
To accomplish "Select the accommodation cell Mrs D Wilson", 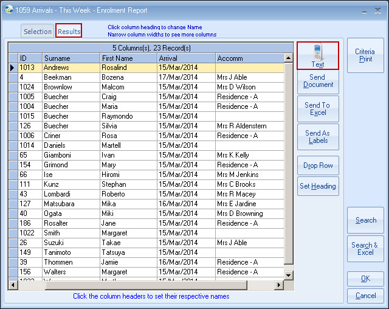I will (x=250, y=87).
